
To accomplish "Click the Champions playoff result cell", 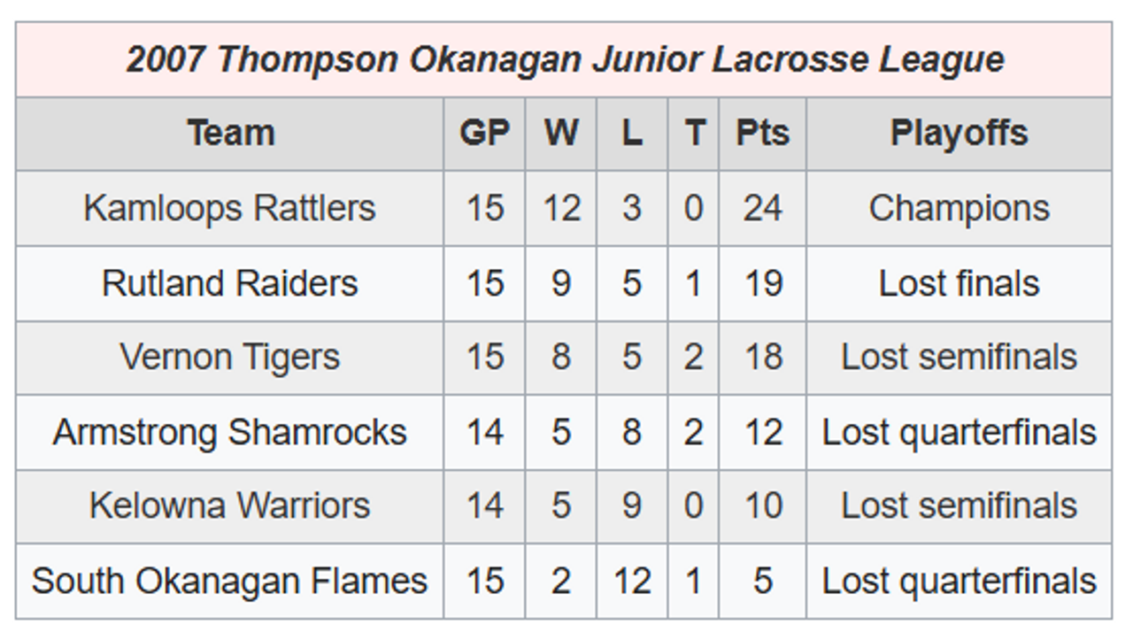I will (x=959, y=208).
